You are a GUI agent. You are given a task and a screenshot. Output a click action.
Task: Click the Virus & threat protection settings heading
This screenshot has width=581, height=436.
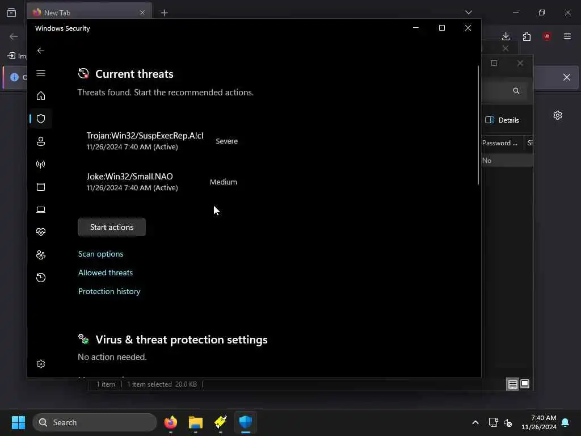[x=181, y=339]
